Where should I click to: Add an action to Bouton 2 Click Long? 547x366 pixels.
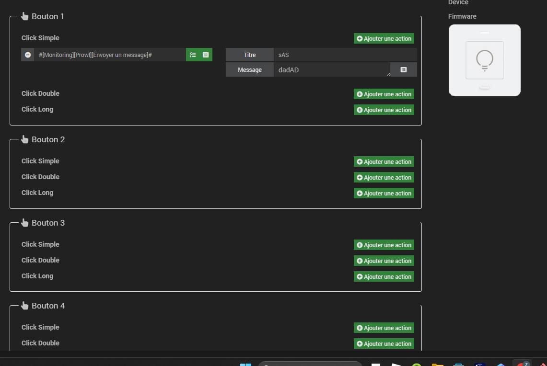(x=384, y=193)
